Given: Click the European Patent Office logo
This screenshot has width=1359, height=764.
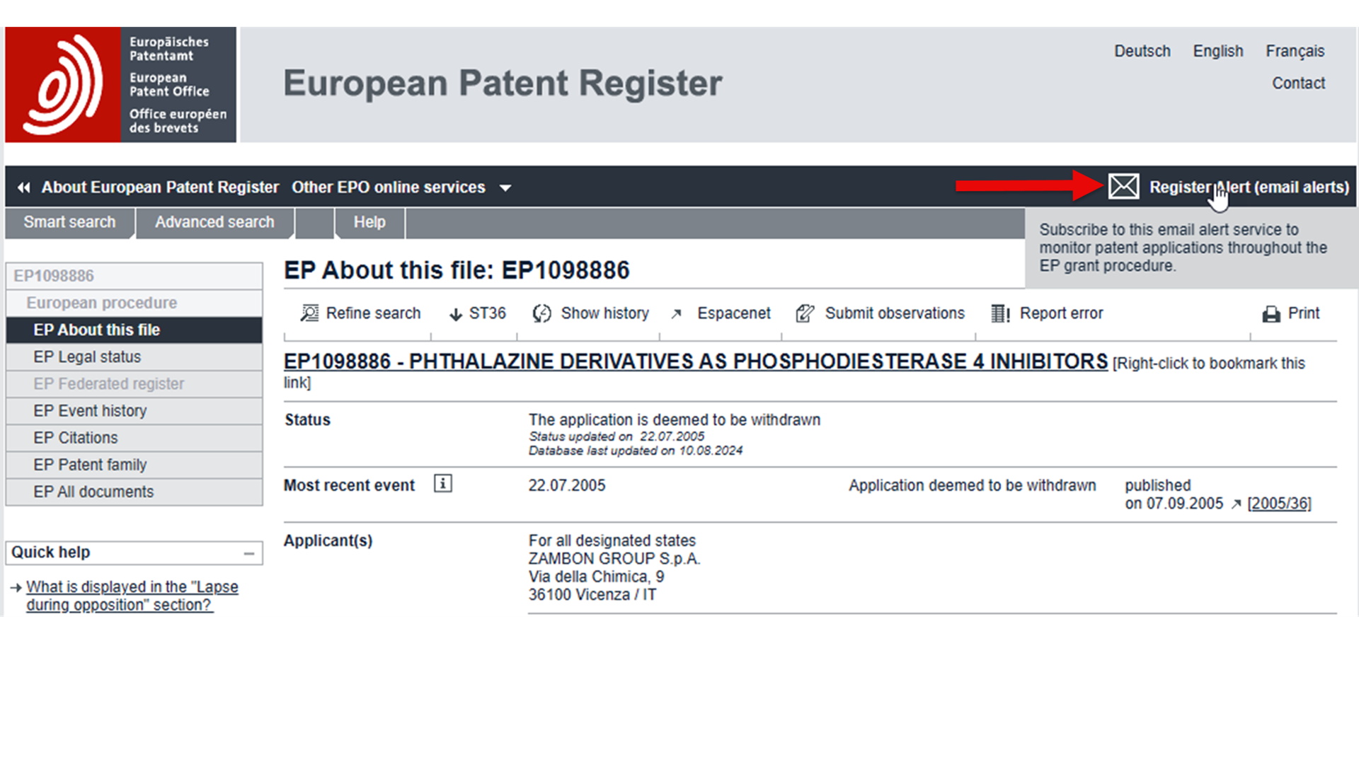Looking at the screenshot, I should [120, 84].
